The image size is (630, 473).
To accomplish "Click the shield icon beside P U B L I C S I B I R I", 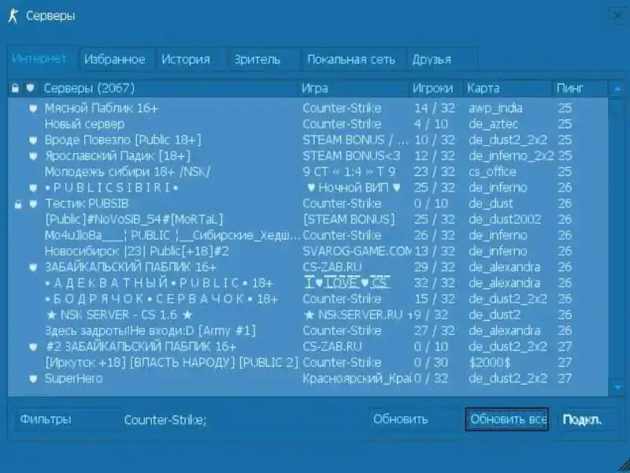I will click(33, 188).
